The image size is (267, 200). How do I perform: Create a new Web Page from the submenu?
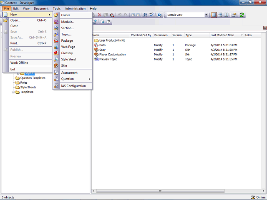(73, 47)
